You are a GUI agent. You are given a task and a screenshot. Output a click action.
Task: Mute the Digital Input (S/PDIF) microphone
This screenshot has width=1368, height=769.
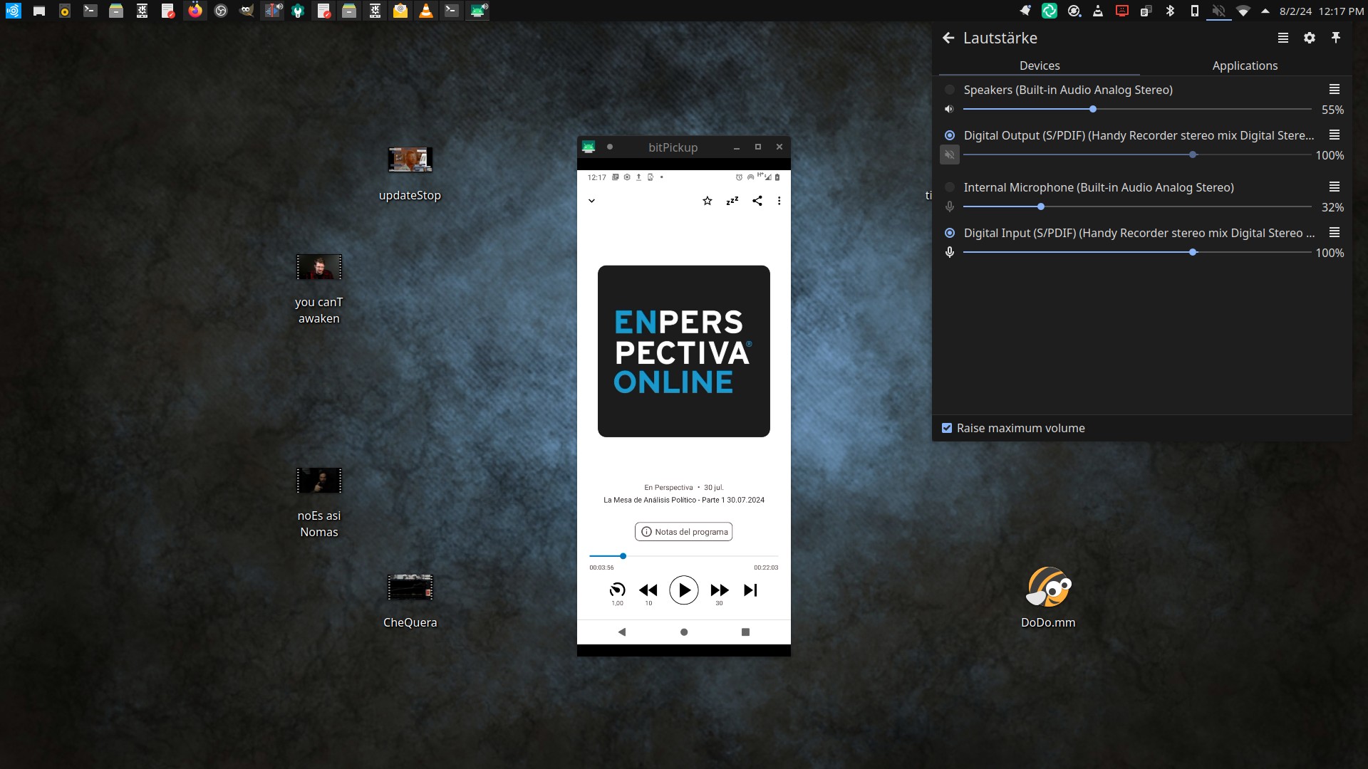tap(949, 252)
